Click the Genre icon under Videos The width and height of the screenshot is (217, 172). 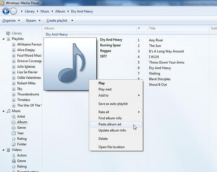click(14, 161)
